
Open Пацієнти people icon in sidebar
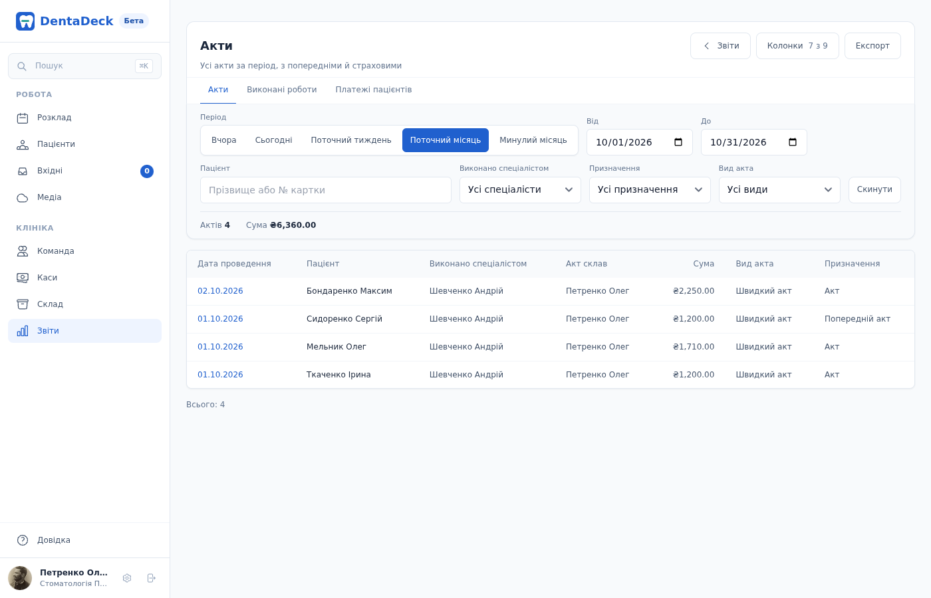(23, 145)
